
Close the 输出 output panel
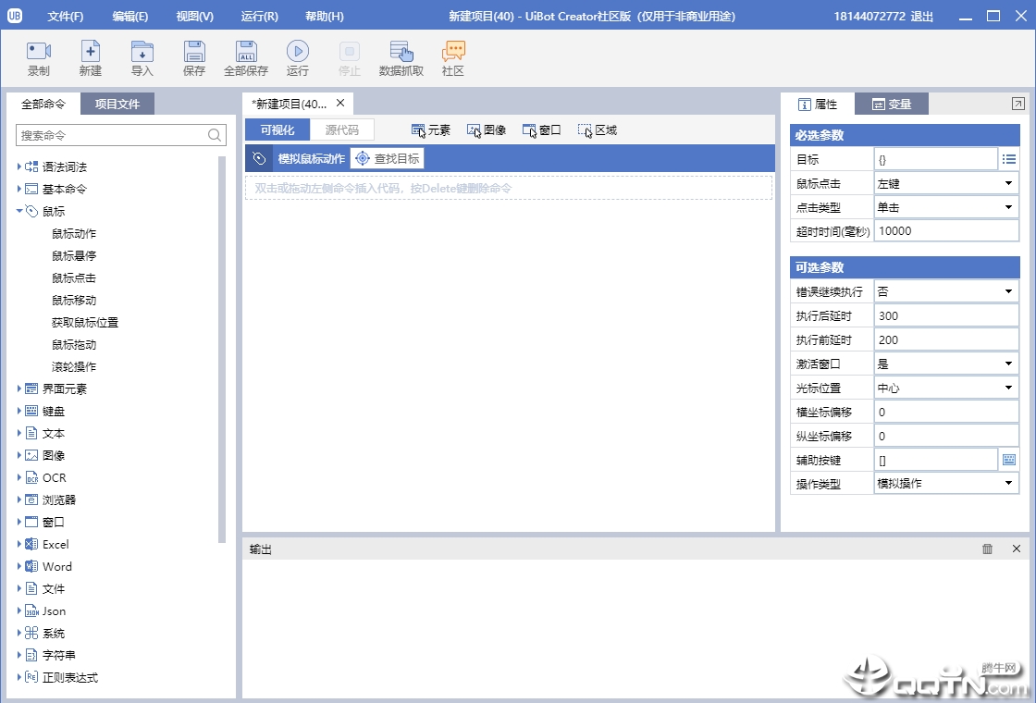point(1017,549)
